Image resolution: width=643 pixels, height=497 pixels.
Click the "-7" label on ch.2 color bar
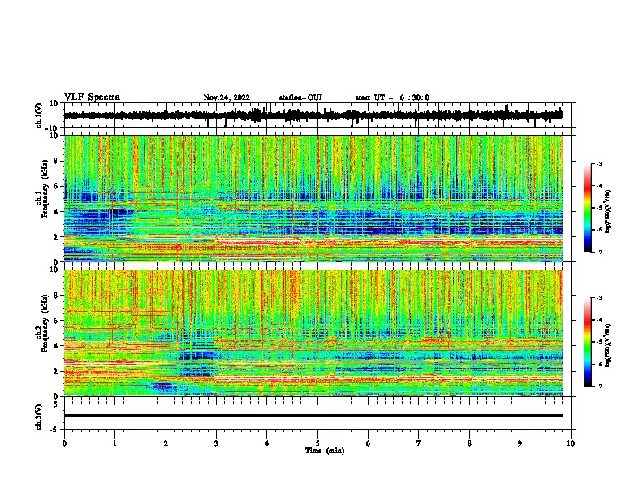[x=598, y=386]
